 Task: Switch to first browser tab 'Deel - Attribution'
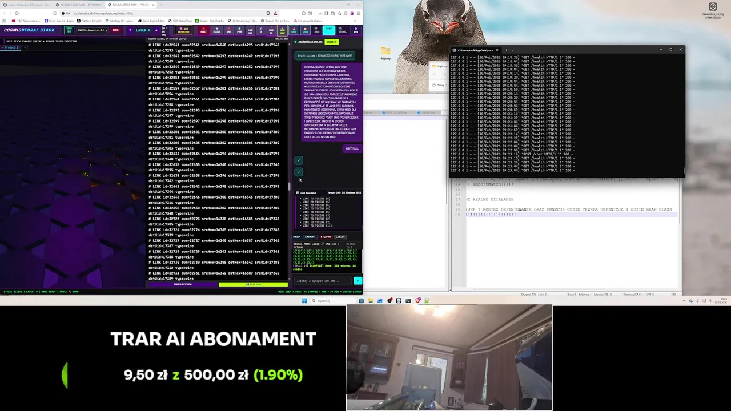click(27, 5)
